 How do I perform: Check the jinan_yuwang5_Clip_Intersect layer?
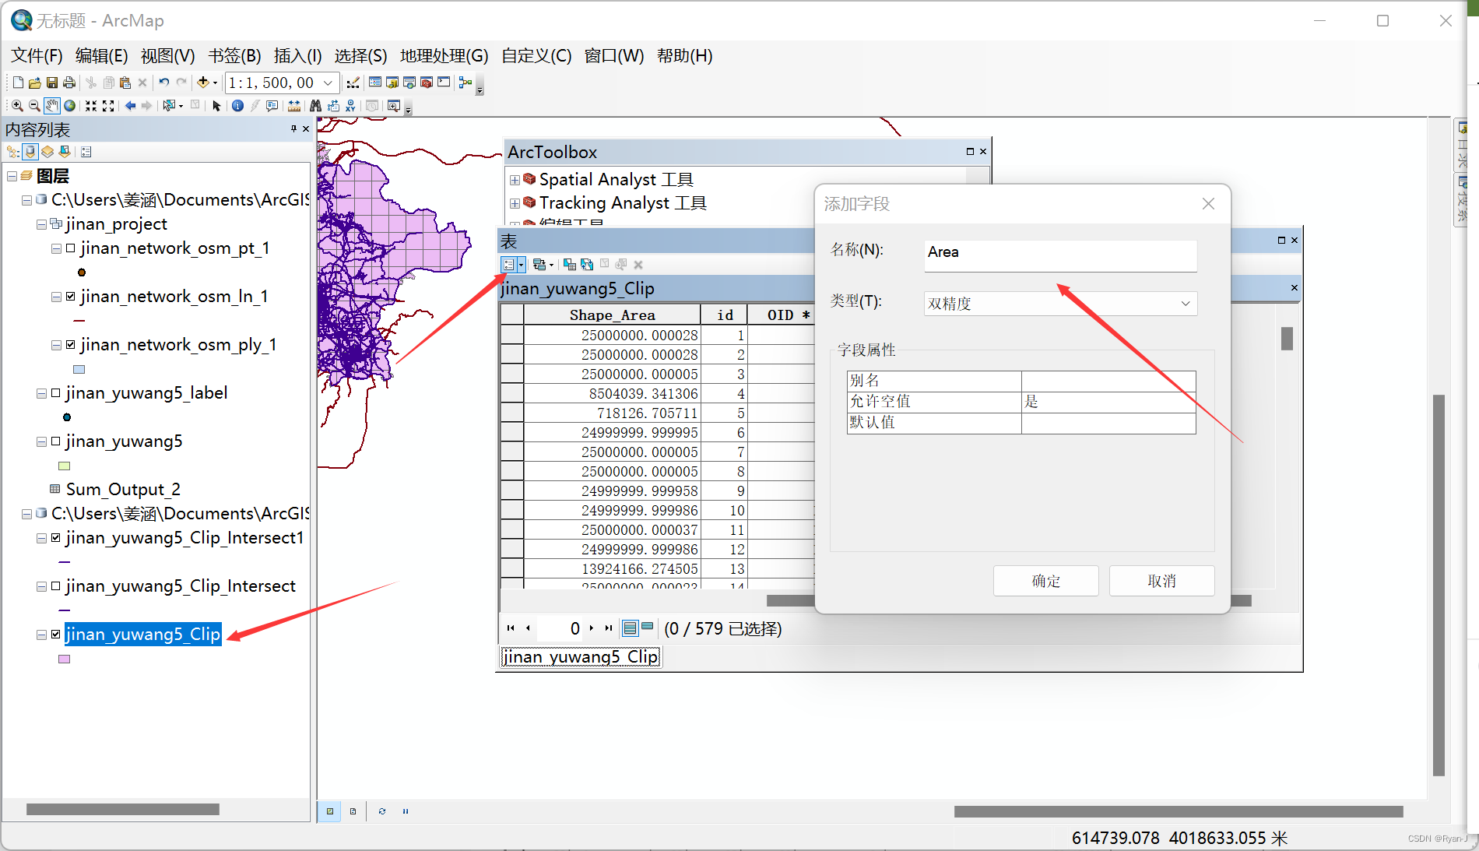pos(56,586)
